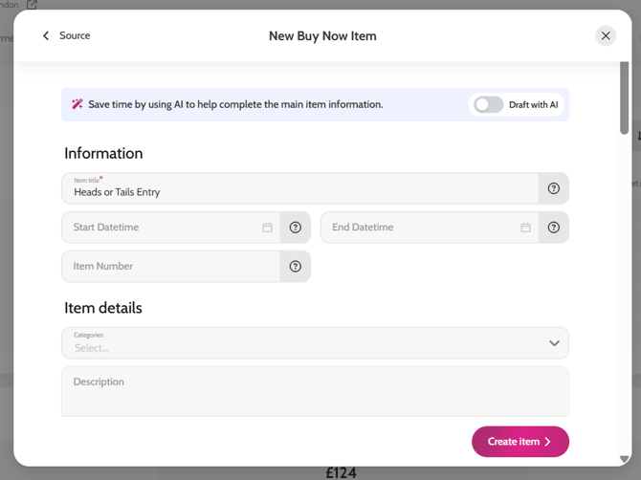Enable the Draft with AI toggle
Viewport: 641px width, 480px height.
(489, 105)
